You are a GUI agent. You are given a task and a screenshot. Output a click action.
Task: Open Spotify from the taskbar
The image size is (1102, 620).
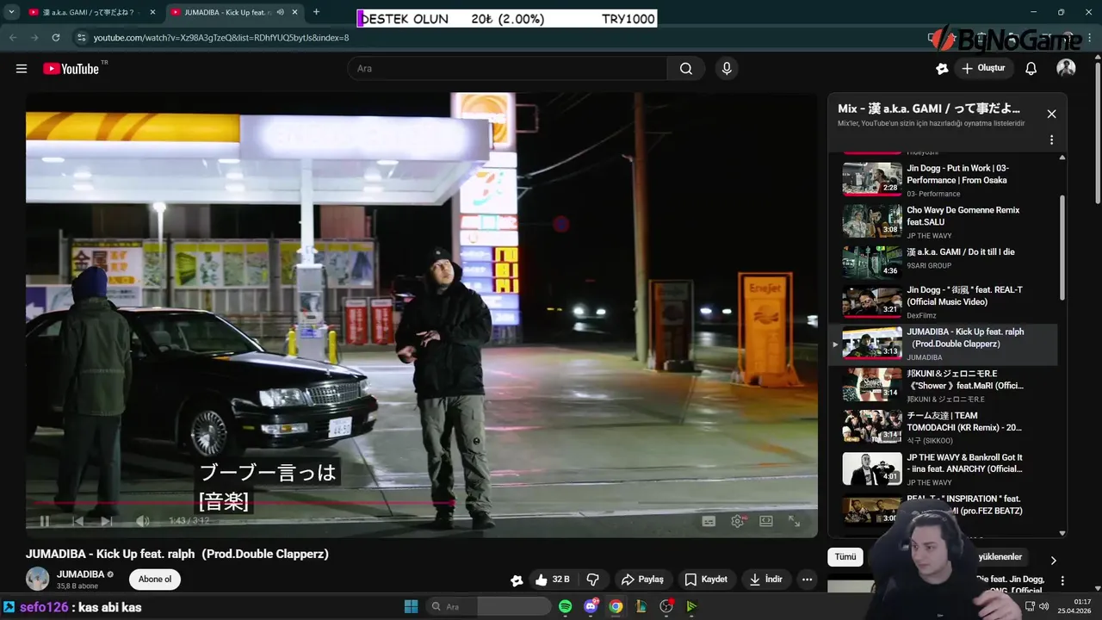point(566,607)
